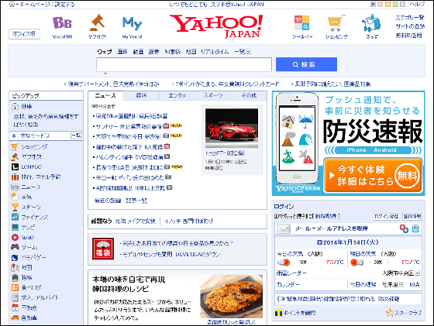Click the スタークラブ star icon

pyautogui.click(x=390, y=313)
